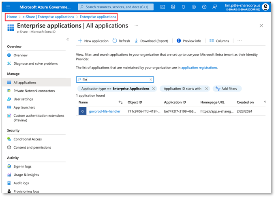The image size is (276, 198).
Task: Refresh the applications list
Action: tap(121, 41)
